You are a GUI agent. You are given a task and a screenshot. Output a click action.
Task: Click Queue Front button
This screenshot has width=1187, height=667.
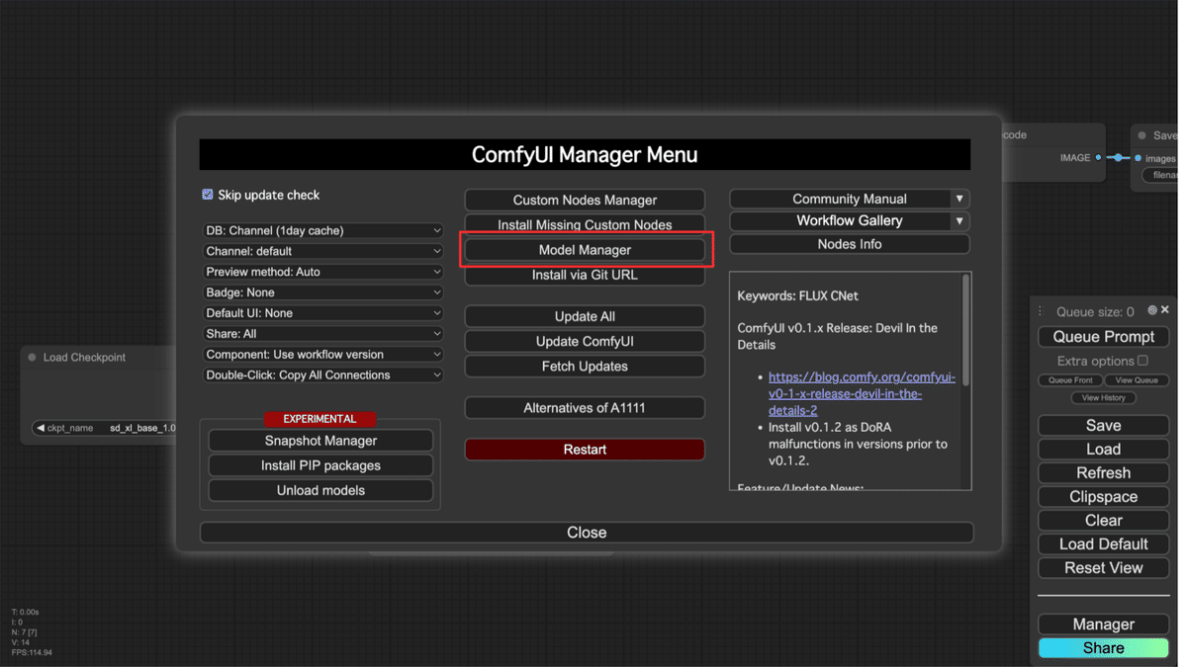(x=1070, y=380)
